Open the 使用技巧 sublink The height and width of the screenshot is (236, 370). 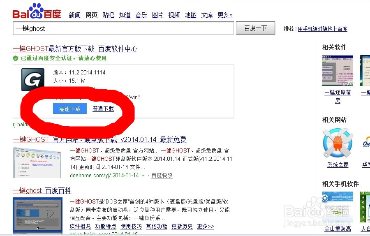131,226
